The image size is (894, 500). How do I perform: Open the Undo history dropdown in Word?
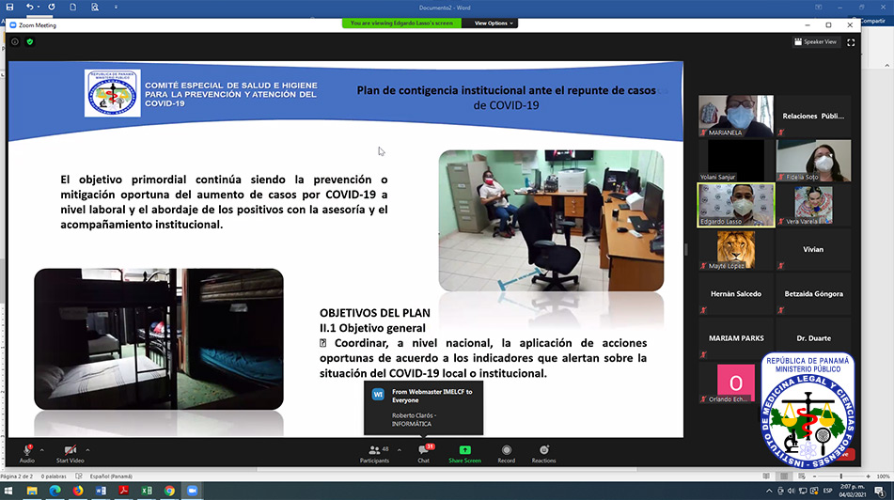(x=39, y=8)
